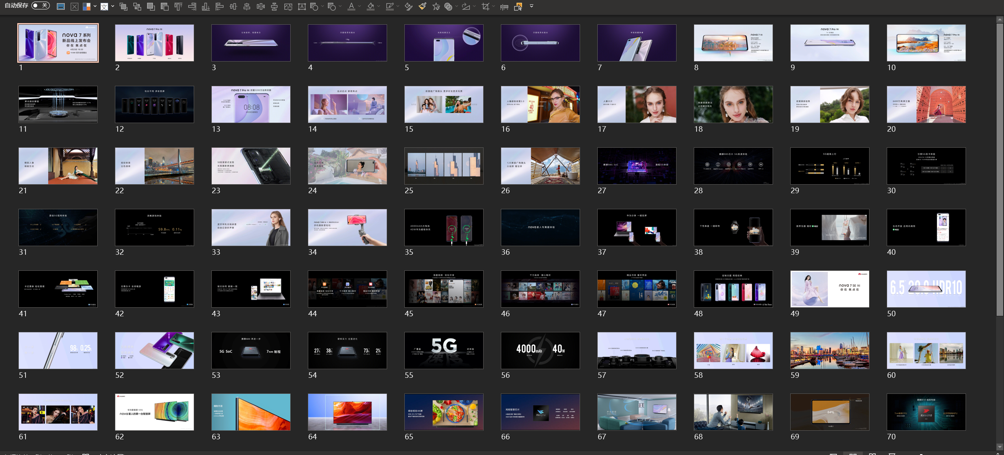Select slide 13 showing 08:08 phone
The height and width of the screenshot is (455, 1004).
(251, 104)
